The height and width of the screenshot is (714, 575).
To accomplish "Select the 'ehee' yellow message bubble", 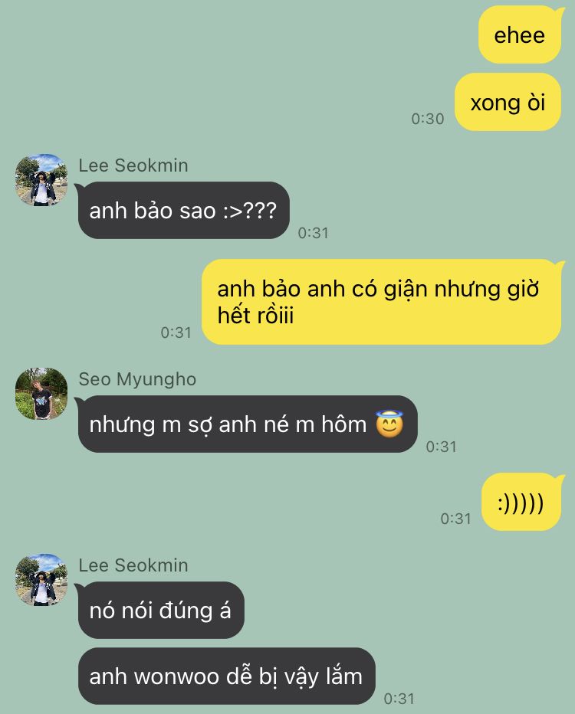I will pyautogui.click(x=519, y=35).
